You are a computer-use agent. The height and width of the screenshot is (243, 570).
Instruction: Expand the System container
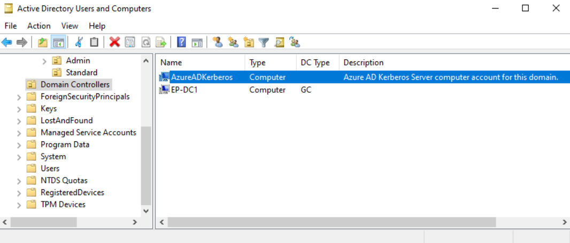(19, 157)
